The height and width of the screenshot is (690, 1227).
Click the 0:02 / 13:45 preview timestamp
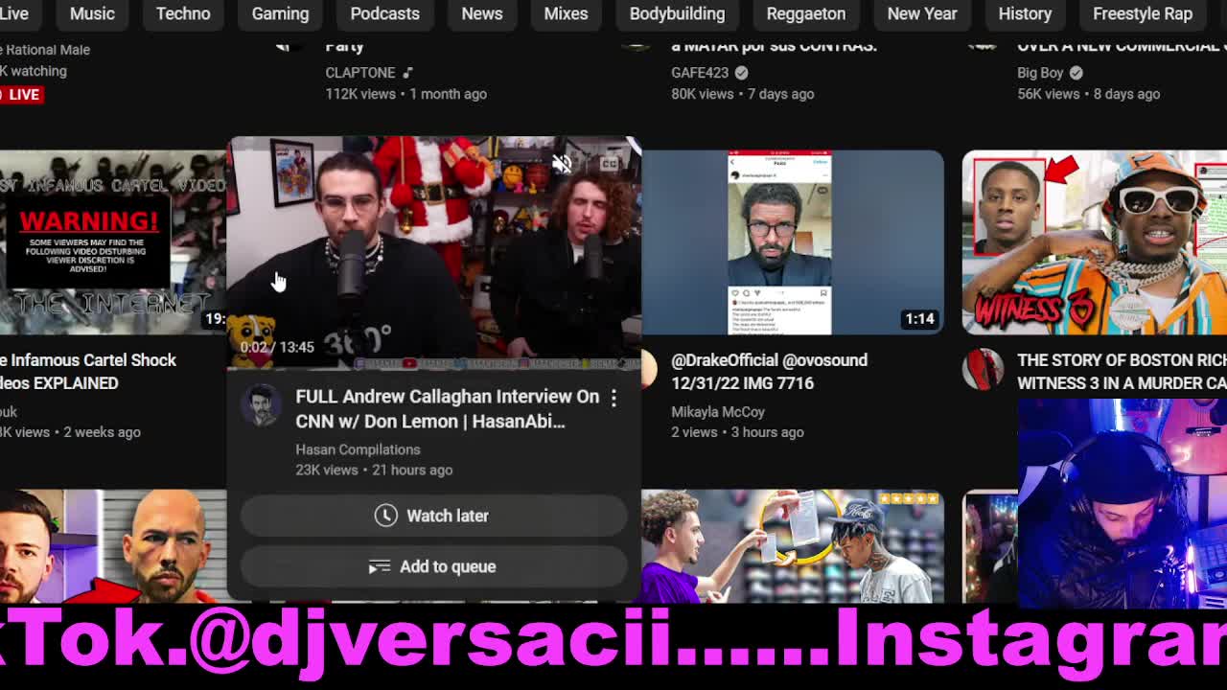click(x=277, y=347)
